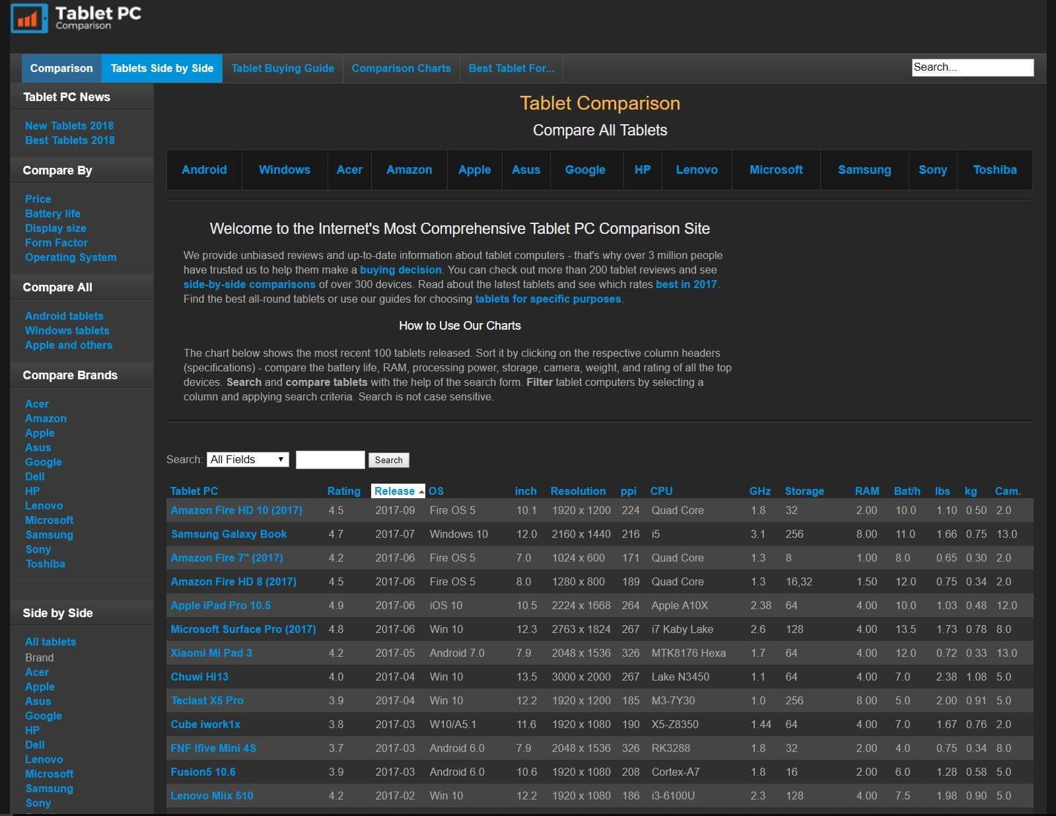The image size is (1056, 816).
Task: Choose Google in the brand bar
Action: pos(585,170)
